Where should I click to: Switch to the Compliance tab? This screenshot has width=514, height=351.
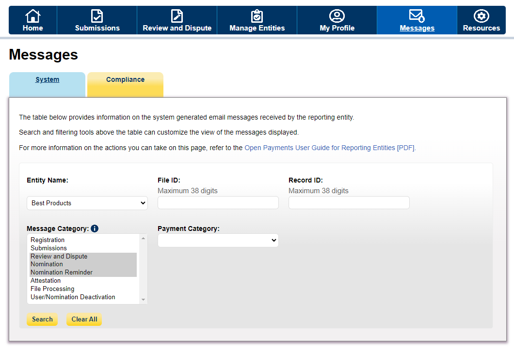click(125, 84)
